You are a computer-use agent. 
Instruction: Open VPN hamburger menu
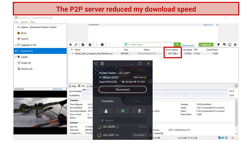(102, 64)
